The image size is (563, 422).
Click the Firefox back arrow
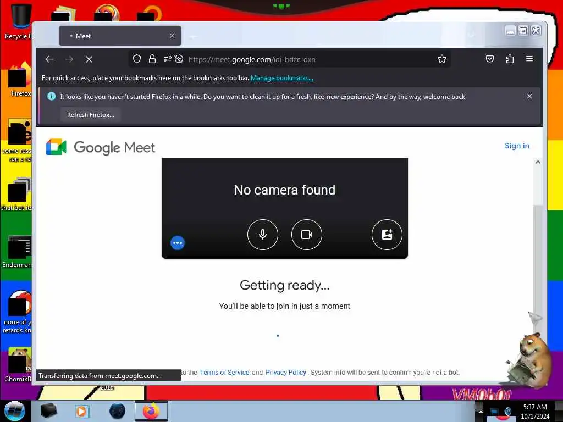tap(49, 59)
